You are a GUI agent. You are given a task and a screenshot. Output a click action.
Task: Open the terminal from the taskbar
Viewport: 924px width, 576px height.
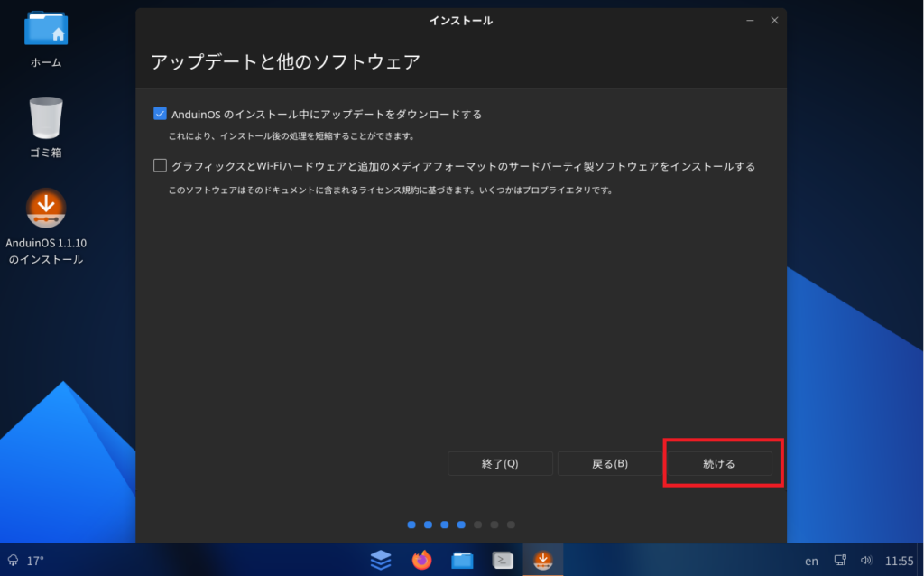503,561
